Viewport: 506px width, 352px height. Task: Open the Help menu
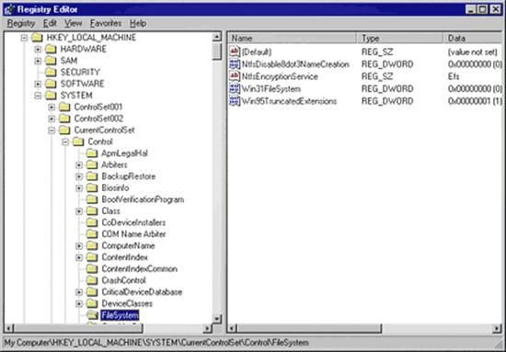[x=138, y=24]
